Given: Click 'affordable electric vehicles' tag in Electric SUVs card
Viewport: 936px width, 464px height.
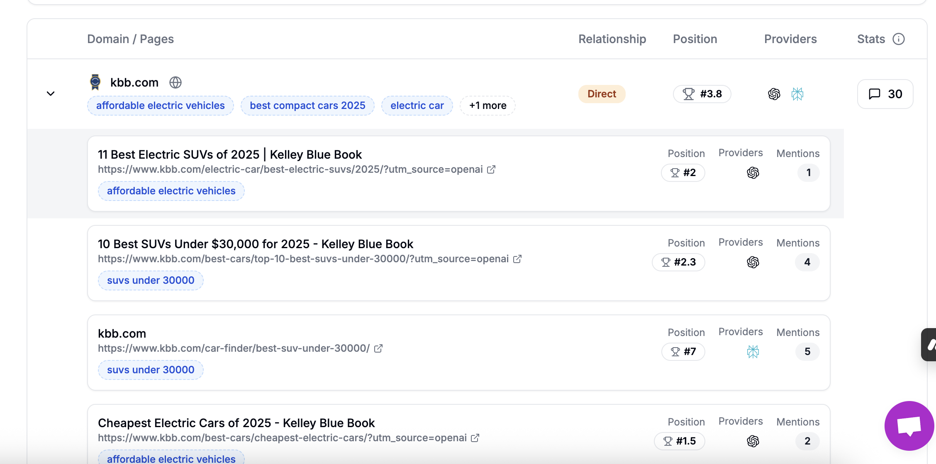Looking at the screenshot, I should [x=171, y=191].
